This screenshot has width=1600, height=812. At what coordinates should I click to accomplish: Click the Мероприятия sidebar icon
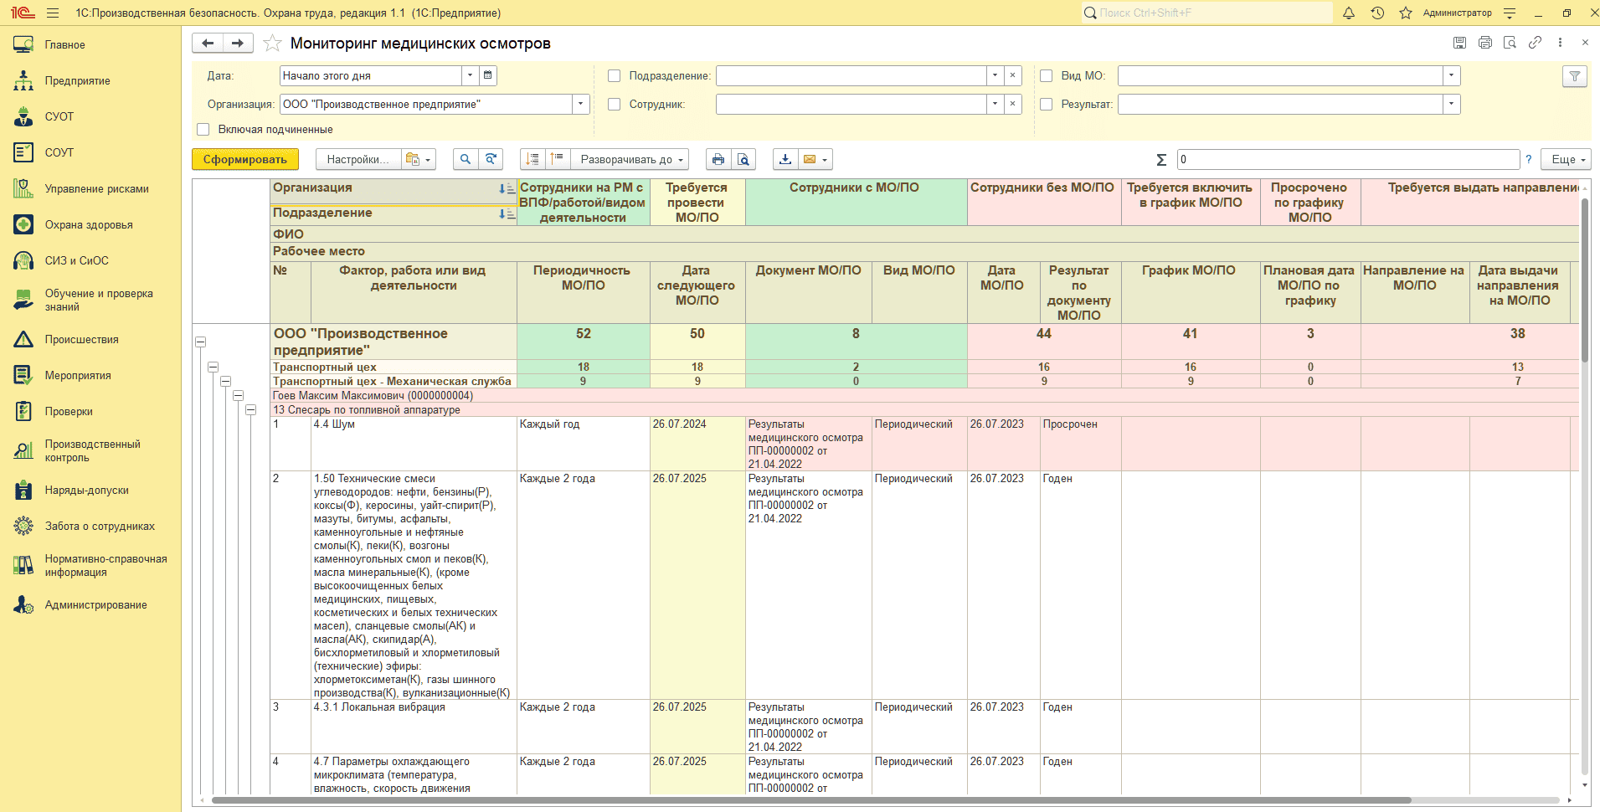coord(23,375)
